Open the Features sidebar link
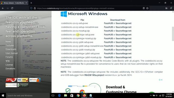174x98 pixels. tap(10, 45)
